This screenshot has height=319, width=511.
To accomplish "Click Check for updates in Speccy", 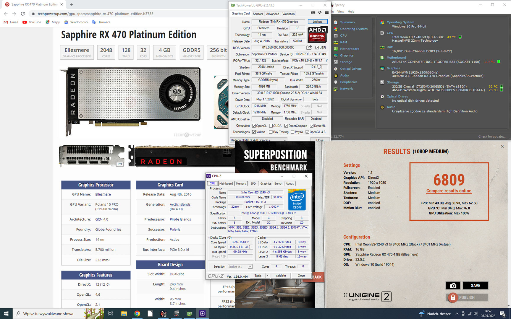I will (492, 136).
